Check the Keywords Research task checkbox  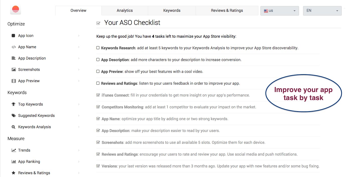(x=98, y=48)
